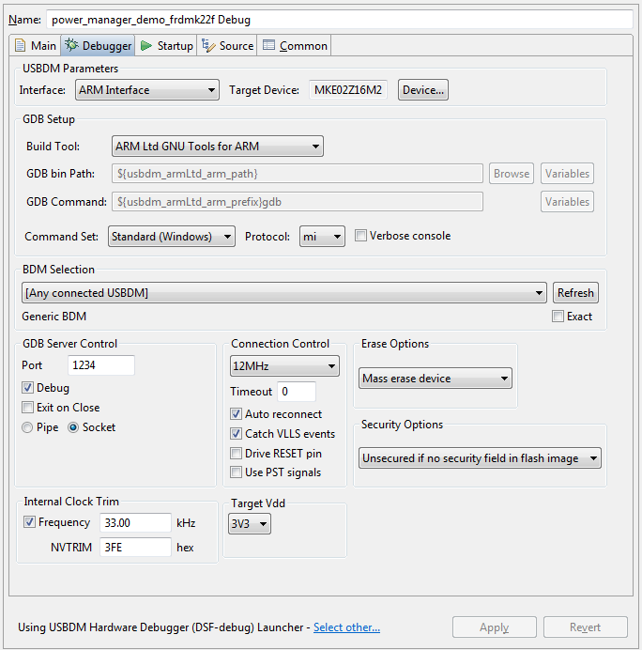The width and height of the screenshot is (642, 650).
Task: Click the Debugger tab bug icon
Action: 71,46
